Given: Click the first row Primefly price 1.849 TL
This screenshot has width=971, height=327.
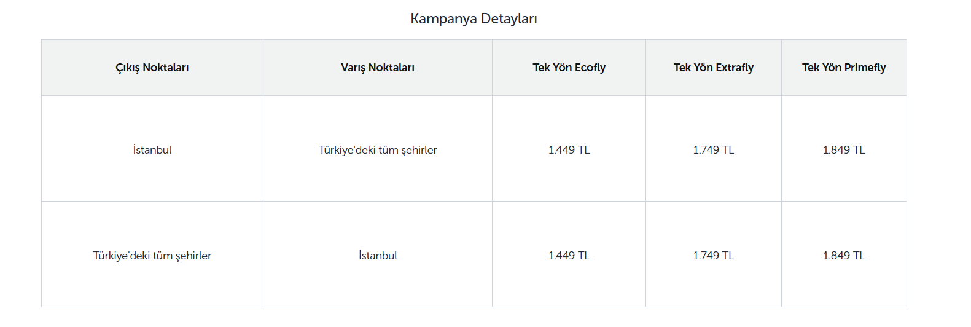Looking at the screenshot, I should (844, 150).
